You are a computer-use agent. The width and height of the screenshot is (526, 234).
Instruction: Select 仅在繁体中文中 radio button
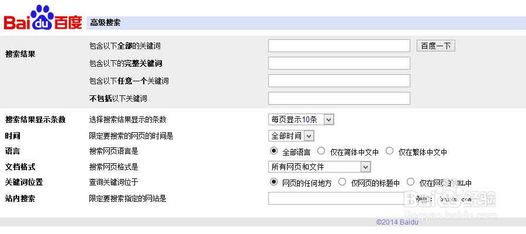click(390, 151)
